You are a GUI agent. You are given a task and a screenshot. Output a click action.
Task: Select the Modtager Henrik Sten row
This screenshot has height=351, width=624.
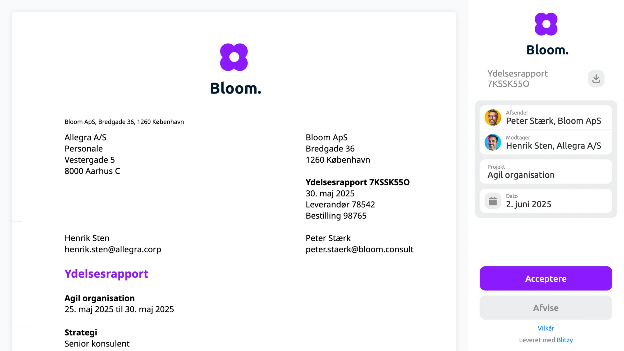(x=546, y=142)
